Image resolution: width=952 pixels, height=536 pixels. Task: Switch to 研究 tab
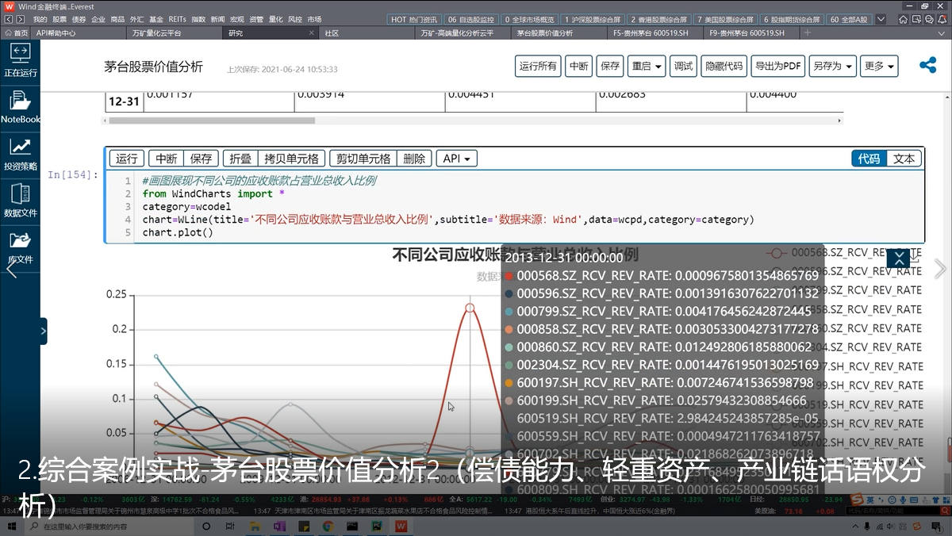point(270,33)
